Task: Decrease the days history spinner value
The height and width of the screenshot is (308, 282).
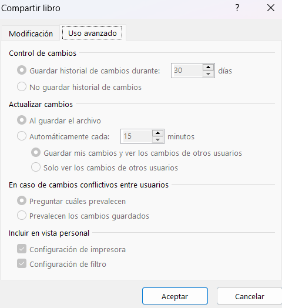Action: 208,73
